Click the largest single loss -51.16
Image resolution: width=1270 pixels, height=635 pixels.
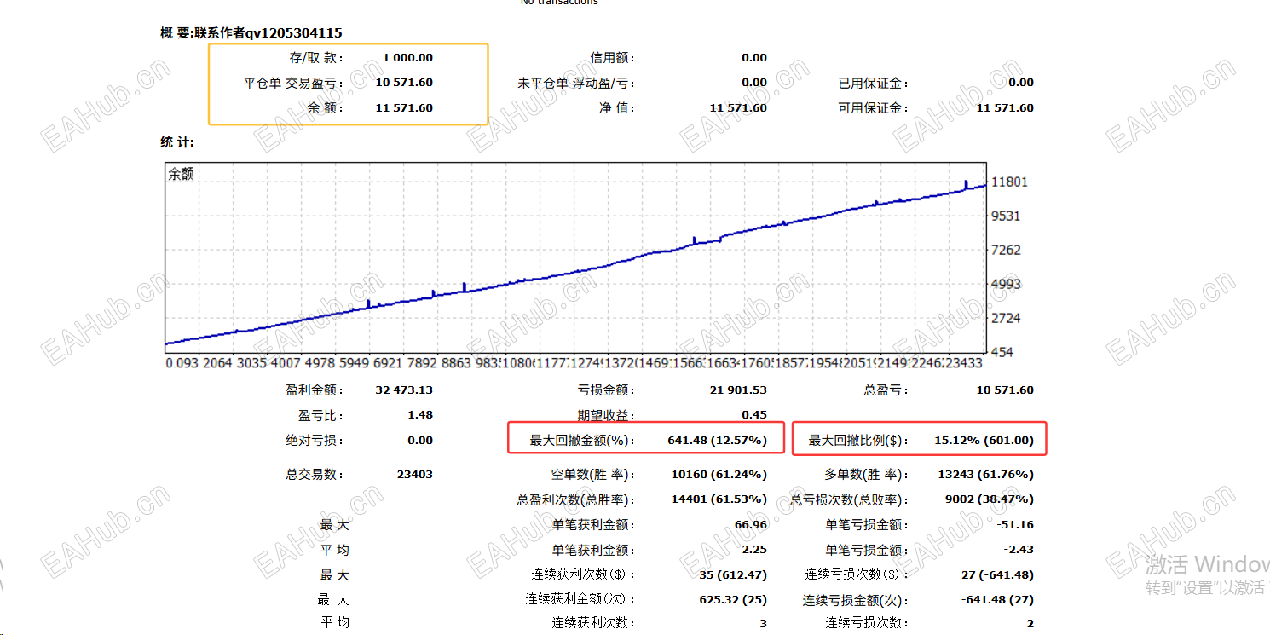tap(1016, 525)
